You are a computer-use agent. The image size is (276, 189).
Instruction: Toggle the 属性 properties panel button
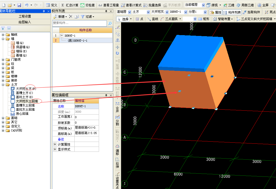216,12
